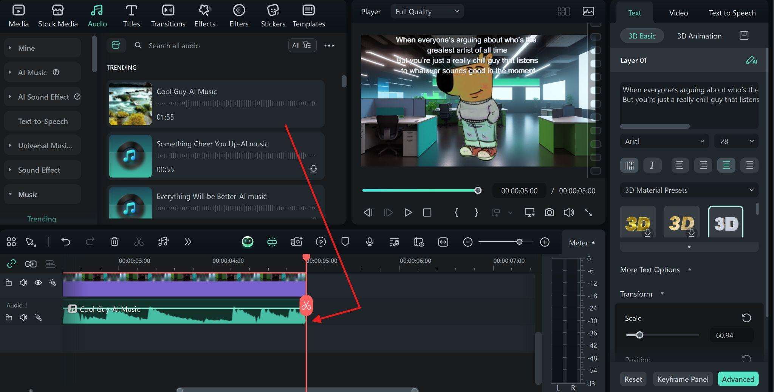Play the preview
The image size is (774, 392).
408,212
